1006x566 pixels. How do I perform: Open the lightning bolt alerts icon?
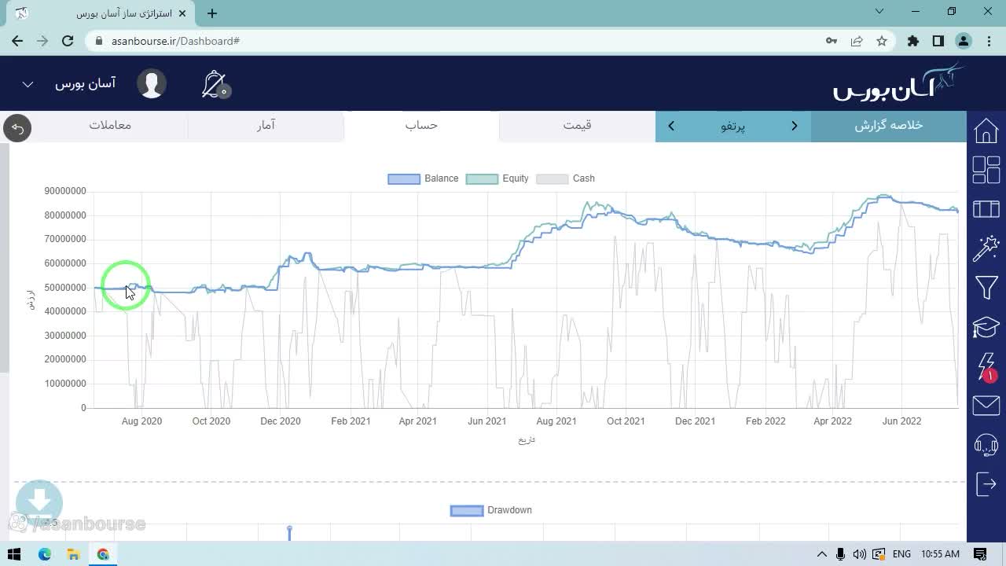(x=986, y=366)
